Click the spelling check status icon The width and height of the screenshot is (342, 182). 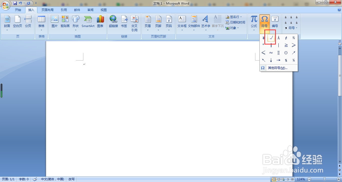pyautogui.click(x=35, y=179)
